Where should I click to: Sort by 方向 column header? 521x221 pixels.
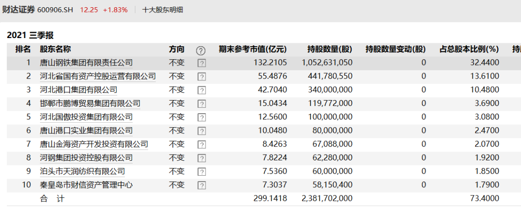click(177, 50)
